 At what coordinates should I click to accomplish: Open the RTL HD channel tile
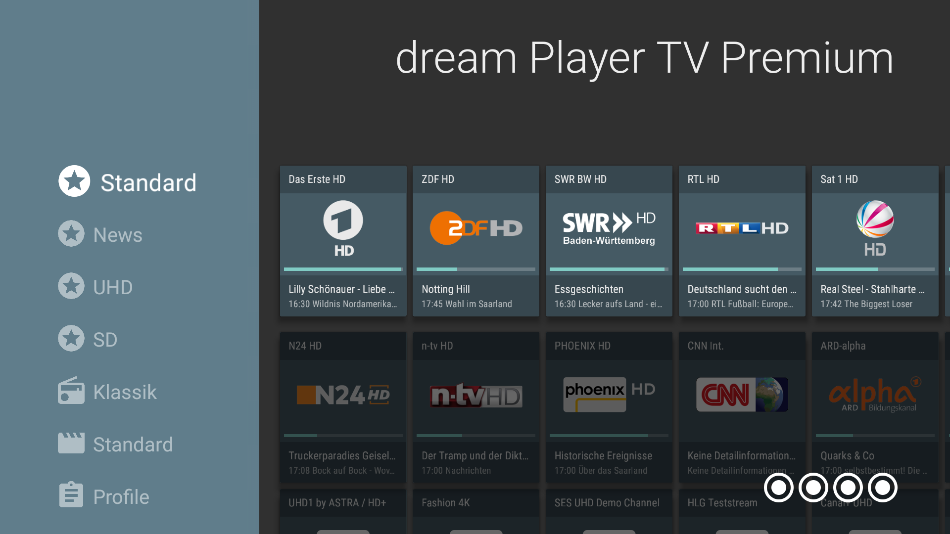[742, 241]
